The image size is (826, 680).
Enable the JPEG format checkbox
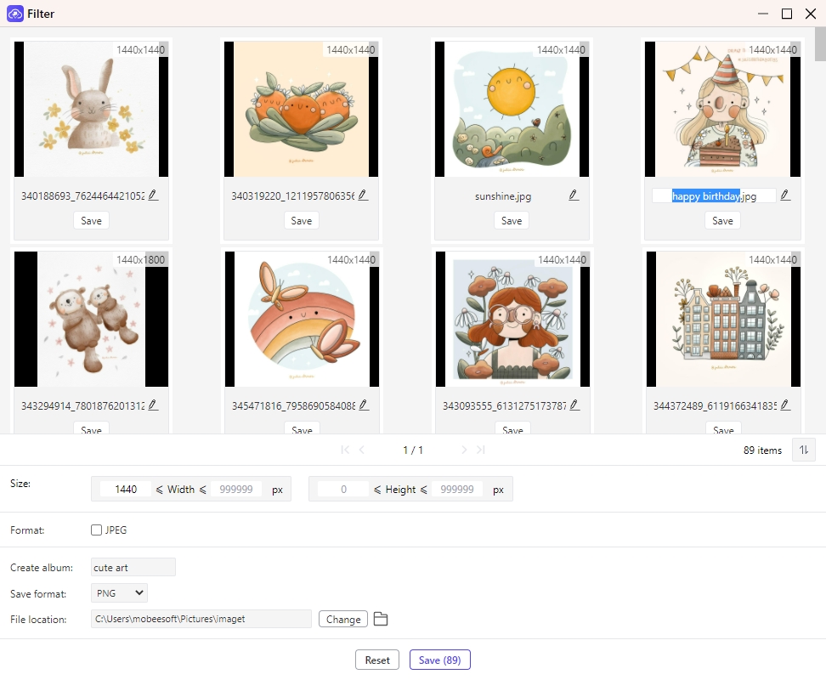[97, 530]
